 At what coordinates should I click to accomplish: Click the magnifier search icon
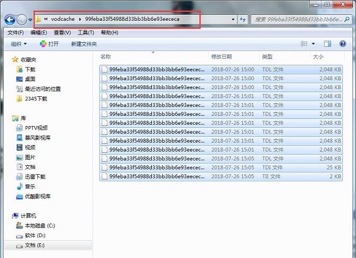[347, 20]
